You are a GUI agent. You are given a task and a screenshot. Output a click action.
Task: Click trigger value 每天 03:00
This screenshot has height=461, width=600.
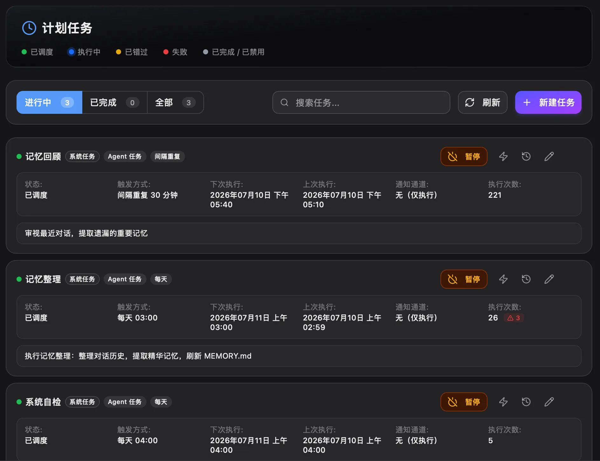(137, 318)
